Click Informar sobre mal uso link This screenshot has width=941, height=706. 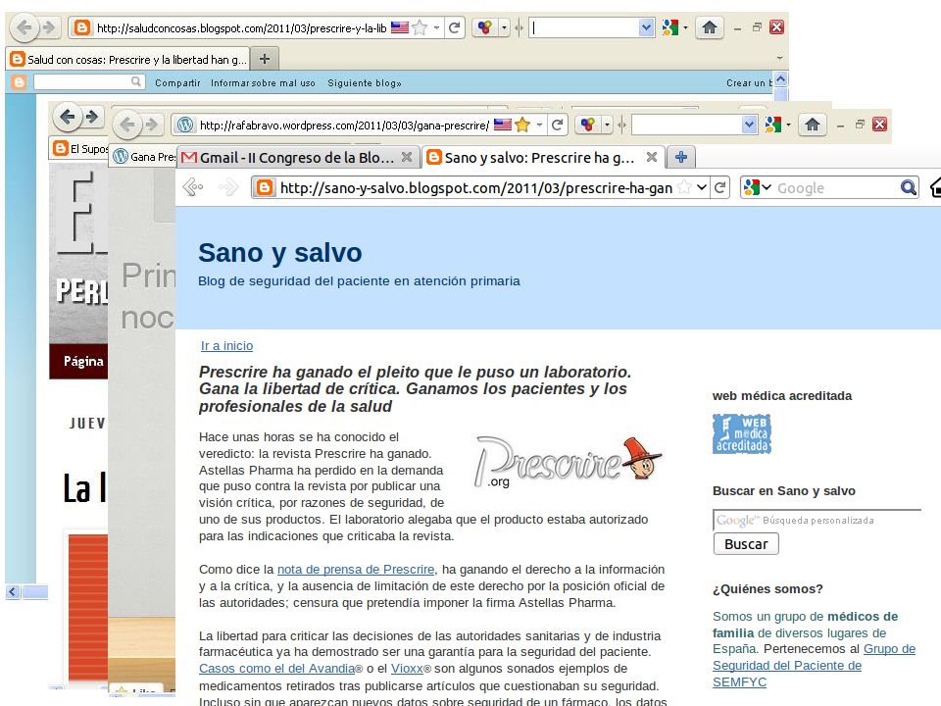[x=263, y=82]
